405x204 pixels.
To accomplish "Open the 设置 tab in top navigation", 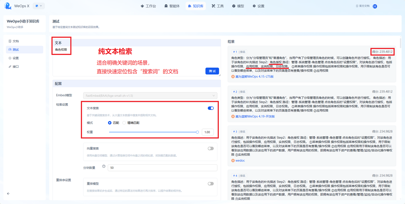I will 258,6.
